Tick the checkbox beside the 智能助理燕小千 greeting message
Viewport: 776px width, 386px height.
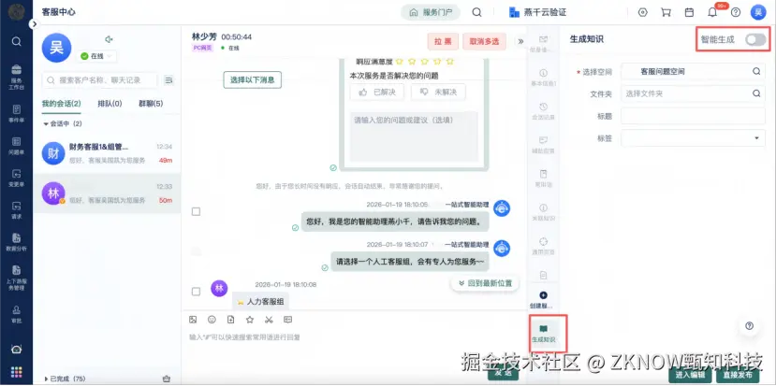pos(196,211)
